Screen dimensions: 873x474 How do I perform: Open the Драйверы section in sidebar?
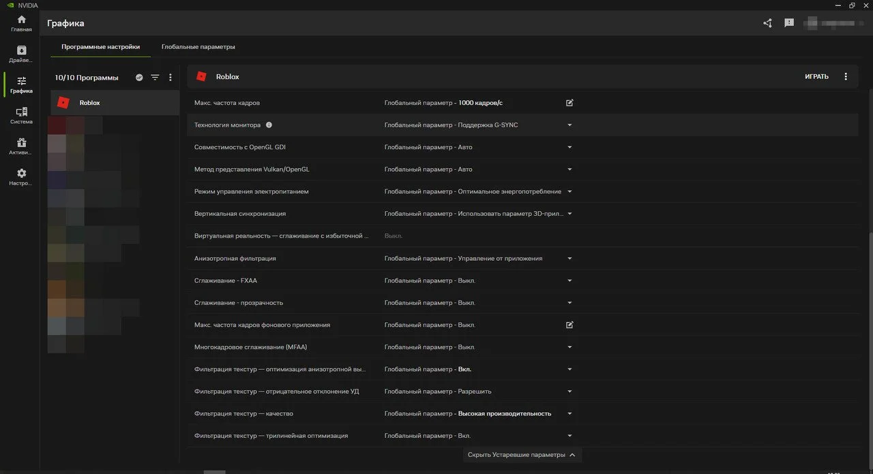click(21, 54)
